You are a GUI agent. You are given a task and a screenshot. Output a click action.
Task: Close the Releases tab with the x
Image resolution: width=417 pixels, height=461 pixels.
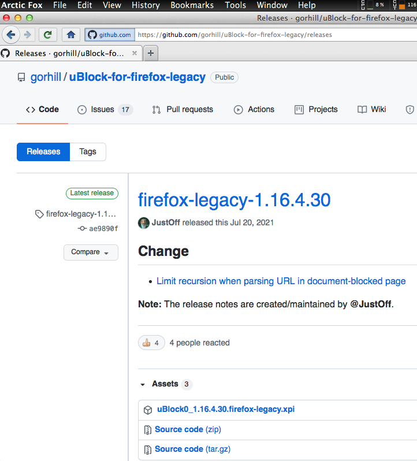[x=135, y=53]
